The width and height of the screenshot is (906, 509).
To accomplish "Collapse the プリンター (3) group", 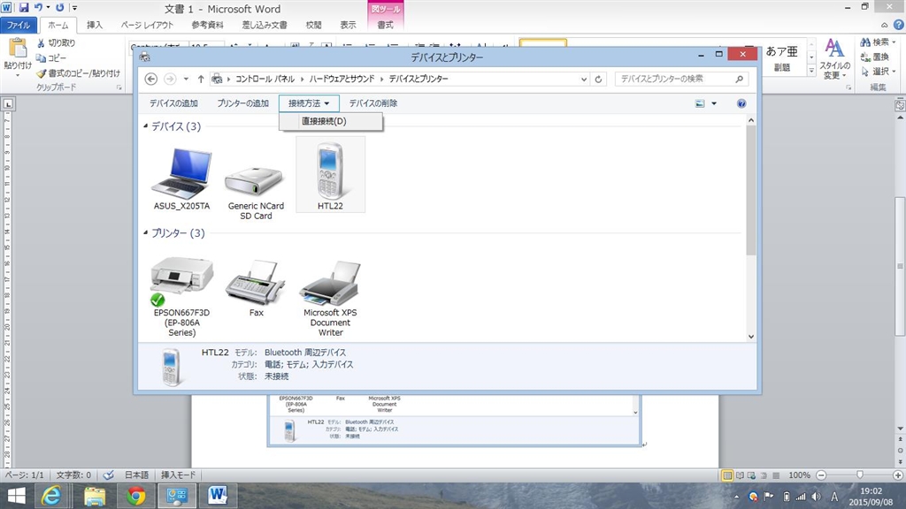I will [146, 232].
